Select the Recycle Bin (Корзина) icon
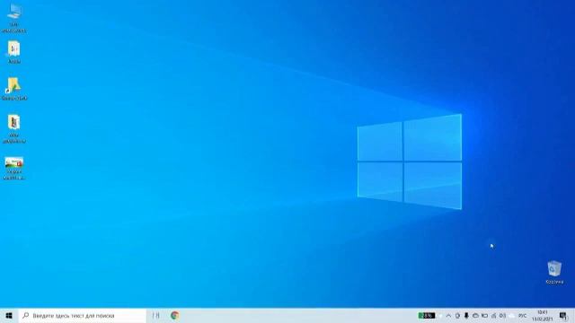This screenshot has height=323, width=575. (x=554, y=273)
